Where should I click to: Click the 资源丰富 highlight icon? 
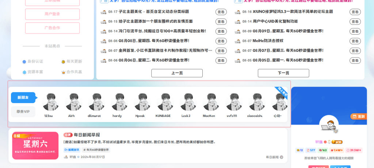coord(24,72)
